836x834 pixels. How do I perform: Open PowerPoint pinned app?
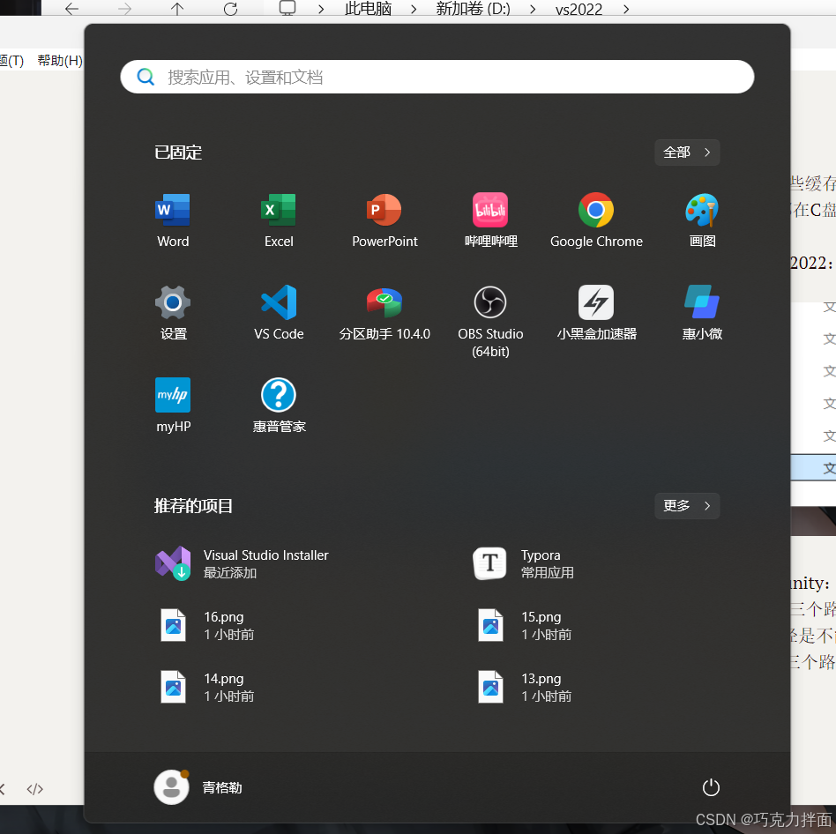click(x=384, y=220)
